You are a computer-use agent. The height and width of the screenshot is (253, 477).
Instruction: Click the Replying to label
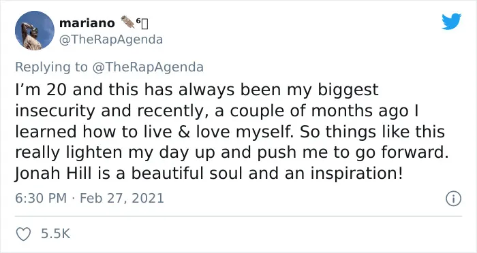[51, 67]
